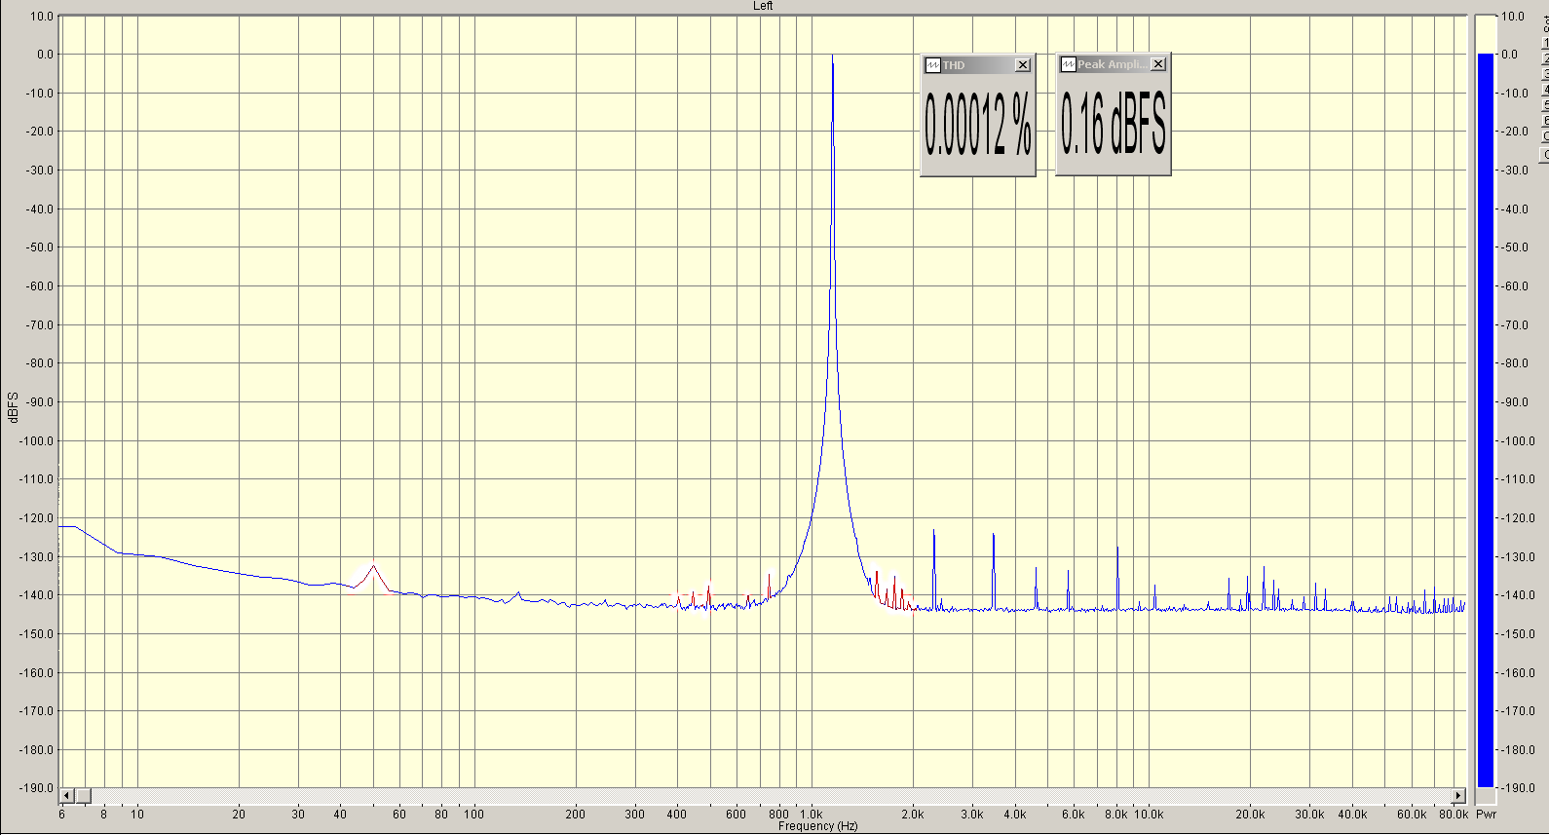The image size is (1549, 835).
Task: Click the 100 frequency axis tick label
Action: [x=473, y=814]
